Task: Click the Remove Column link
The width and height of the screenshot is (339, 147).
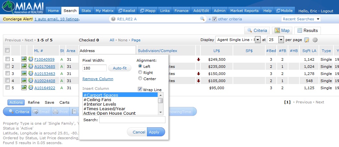Action: (x=98, y=79)
